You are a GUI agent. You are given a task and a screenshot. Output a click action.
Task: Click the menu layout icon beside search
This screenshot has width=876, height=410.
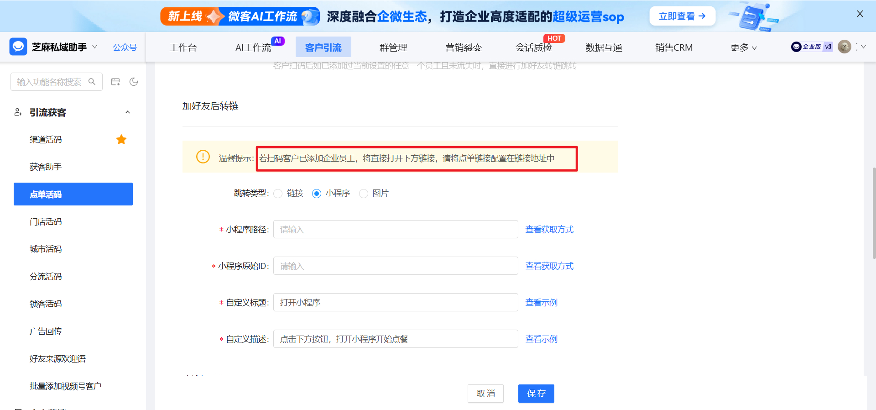tap(115, 82)
